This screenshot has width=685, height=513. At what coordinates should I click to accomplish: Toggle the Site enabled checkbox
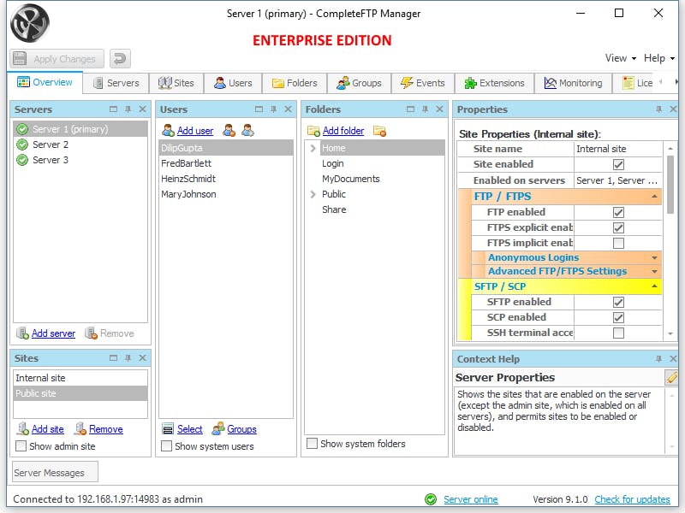[x=618, y=164]
